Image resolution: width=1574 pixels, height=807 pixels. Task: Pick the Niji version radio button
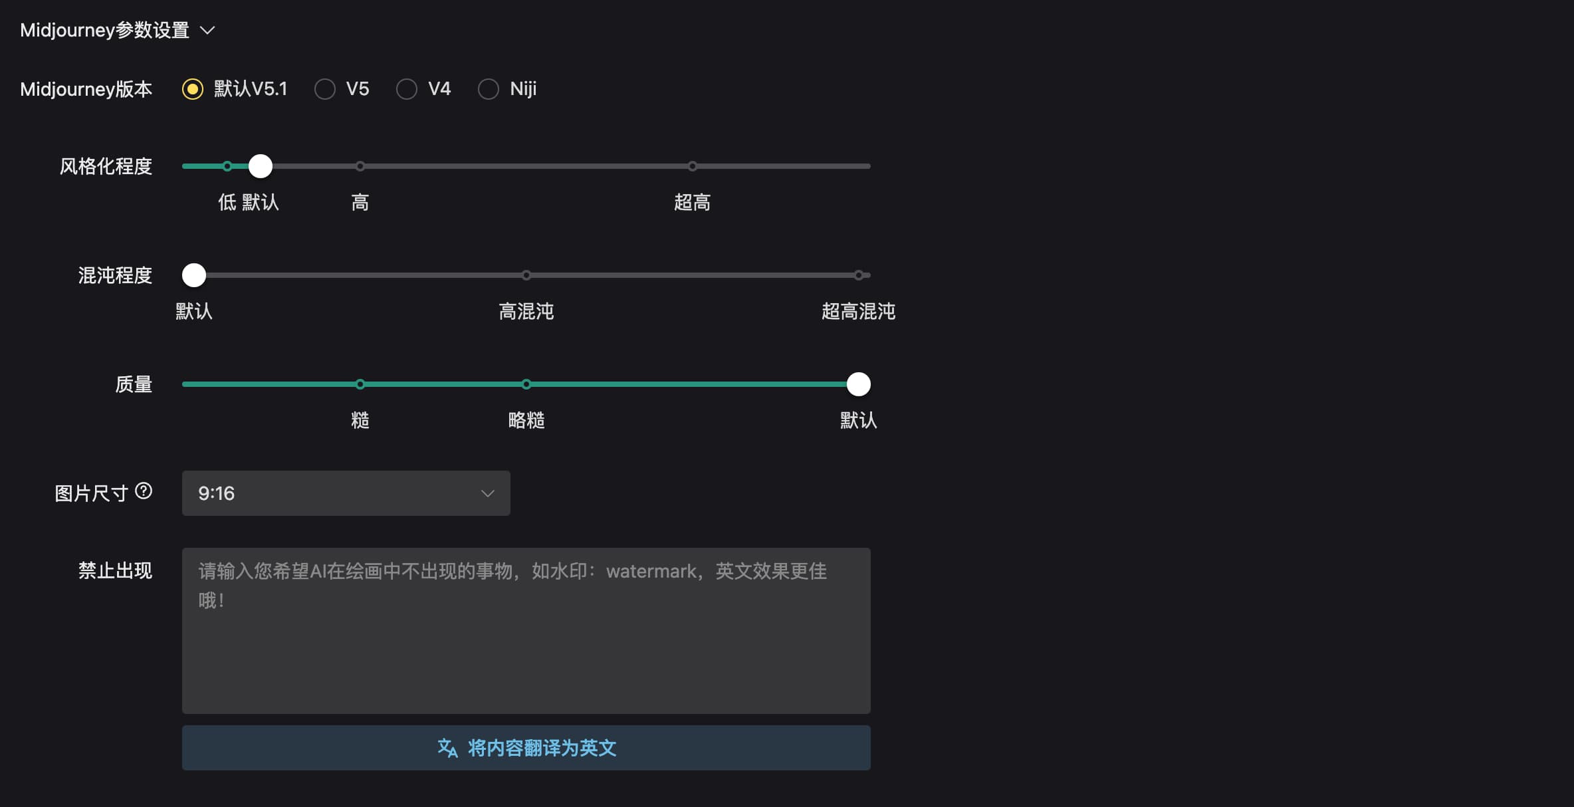click(x=489, y=89)
